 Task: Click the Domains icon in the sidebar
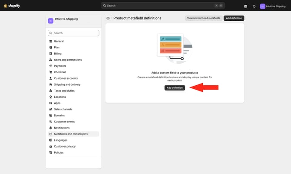click(x=50, y=116)
